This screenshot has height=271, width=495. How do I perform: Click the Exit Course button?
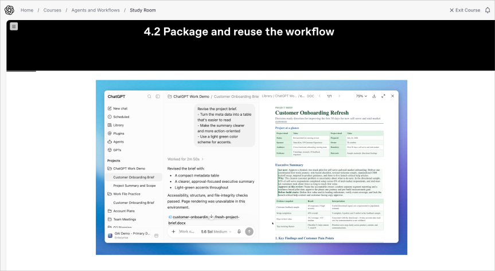click(465, 10)
